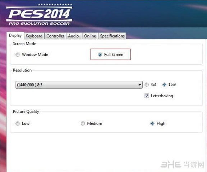Click the 3HE watermark logo

(171, 164)
